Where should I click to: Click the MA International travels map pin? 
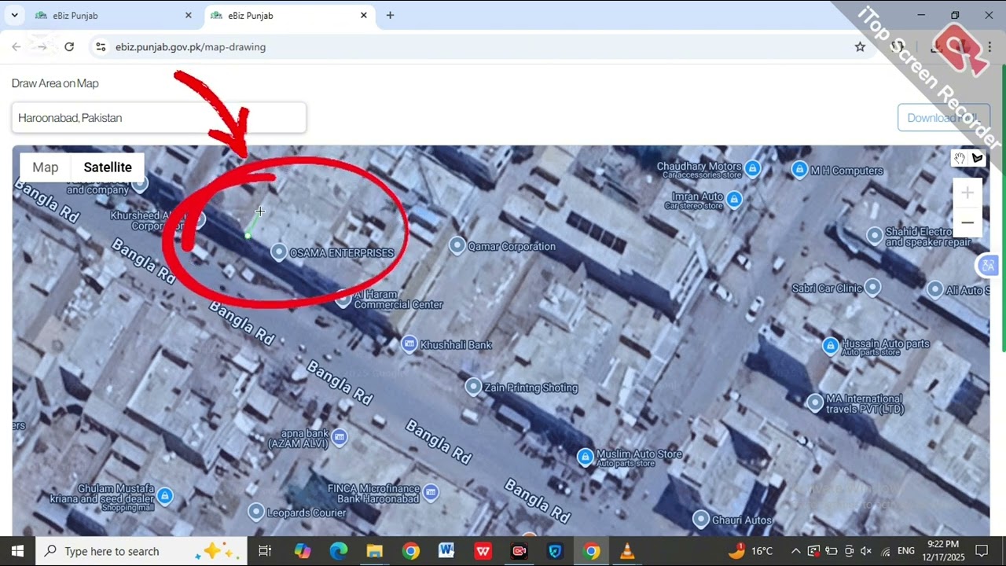(x=815, y=403)
